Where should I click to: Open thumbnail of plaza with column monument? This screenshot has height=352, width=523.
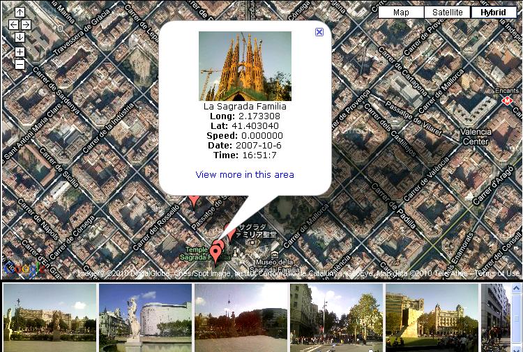click(x=50, y=317)
